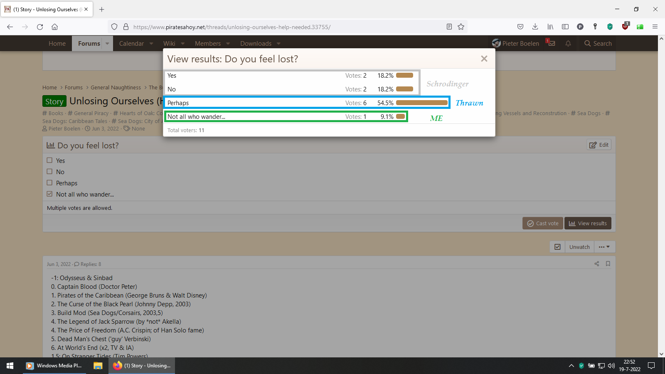Expand Calendar navigation dropdown arrow

point(151,43)
